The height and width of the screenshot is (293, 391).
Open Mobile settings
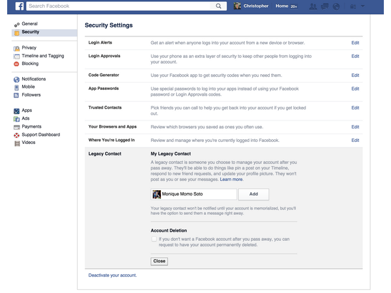point(28,87)
